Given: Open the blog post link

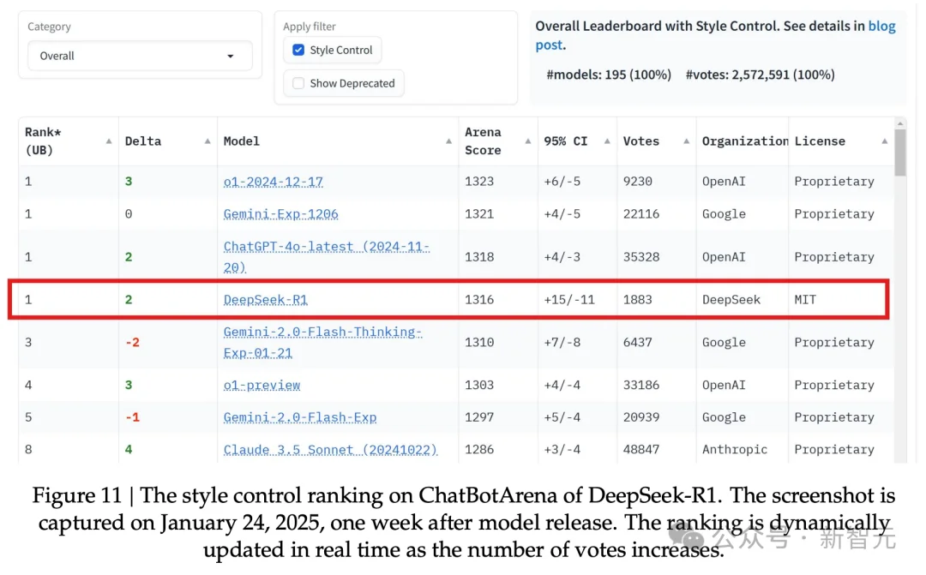Looking at the screenshot, I should (x=881, y=27).
